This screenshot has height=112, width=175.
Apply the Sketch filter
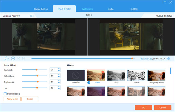[x=136, y=75]
